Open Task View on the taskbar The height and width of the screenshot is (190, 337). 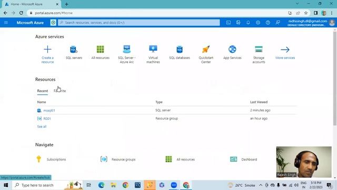click(88, 185)
